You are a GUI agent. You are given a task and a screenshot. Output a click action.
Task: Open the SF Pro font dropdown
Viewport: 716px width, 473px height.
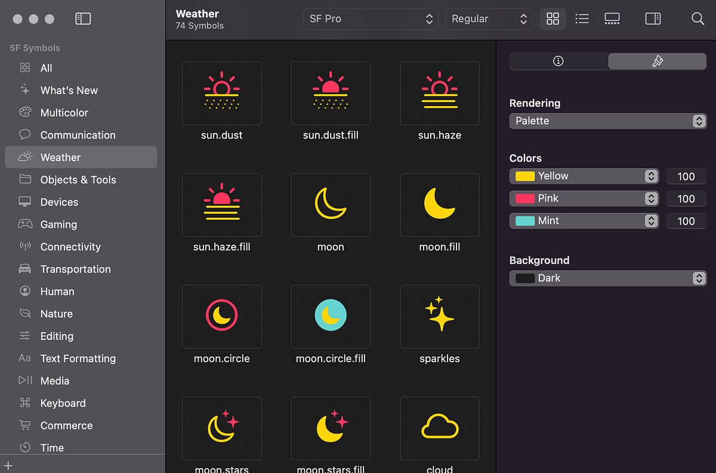(371, 18)
